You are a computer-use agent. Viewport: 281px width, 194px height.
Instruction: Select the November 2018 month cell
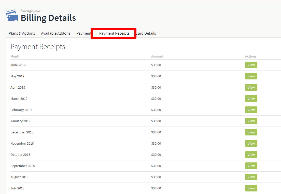22,143
